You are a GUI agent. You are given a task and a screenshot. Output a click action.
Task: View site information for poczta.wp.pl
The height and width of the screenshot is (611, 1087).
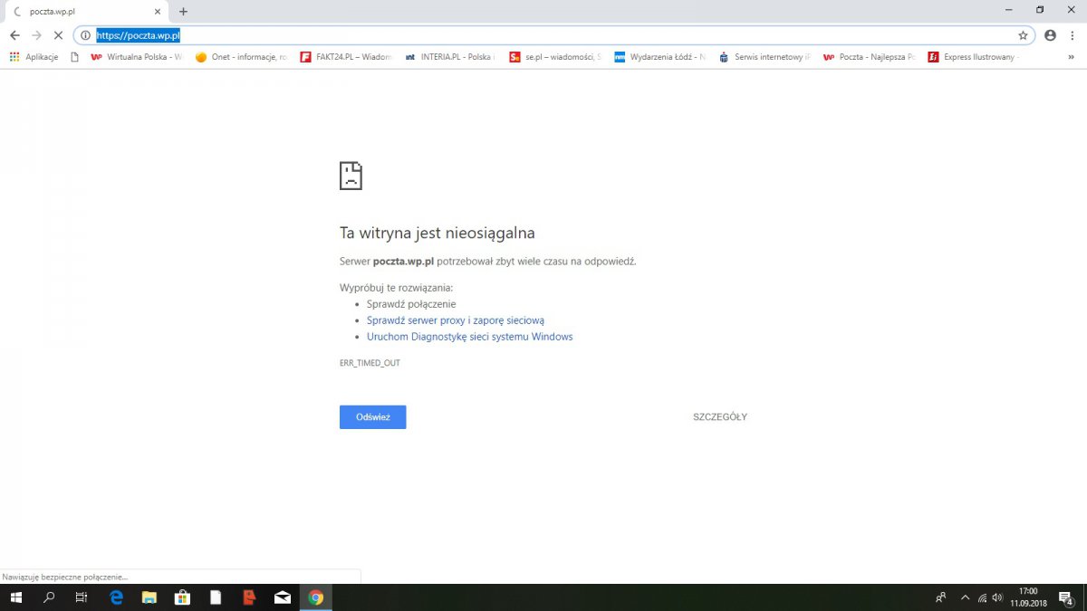(x=85, y=35)
